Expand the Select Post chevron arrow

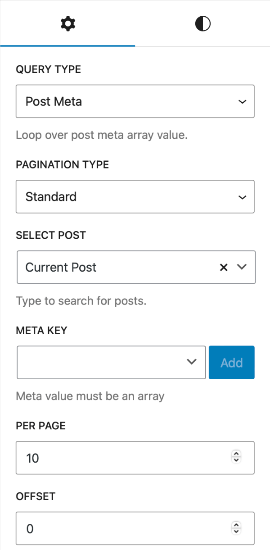coord(242,267)
